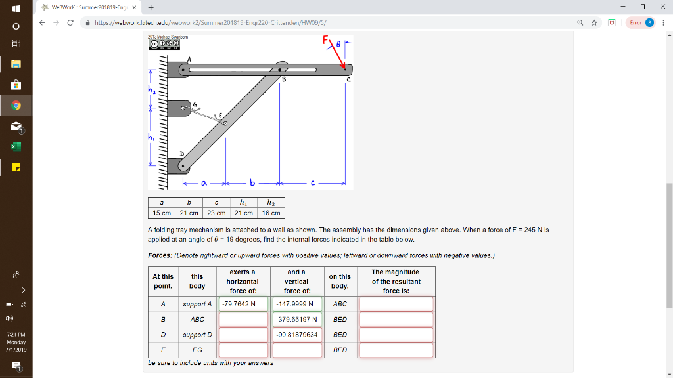Launch Excel from the taskbar
The image size is (673, 378).
point(16,146)
